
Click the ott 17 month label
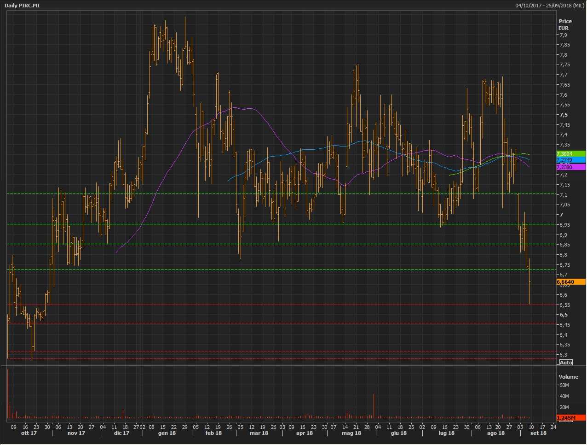click(x=29, y=433)
